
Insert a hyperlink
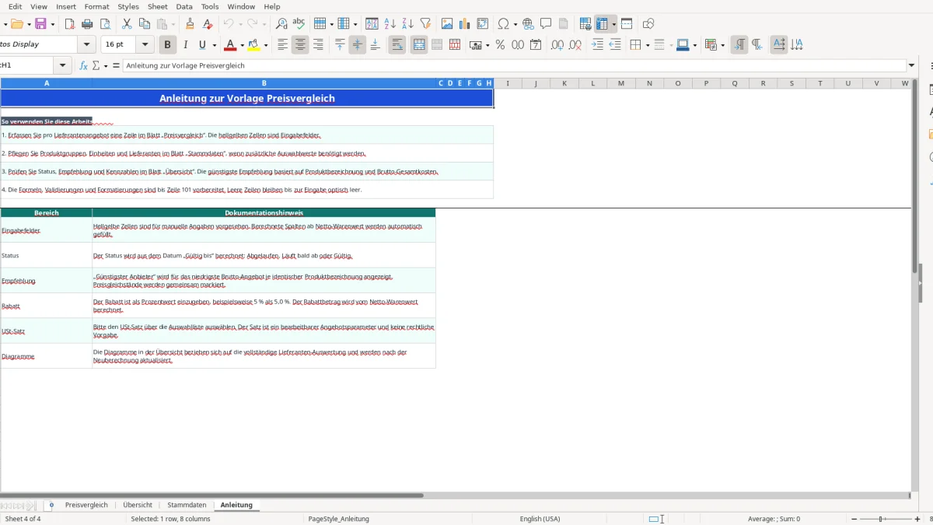(x=528, y=24)
